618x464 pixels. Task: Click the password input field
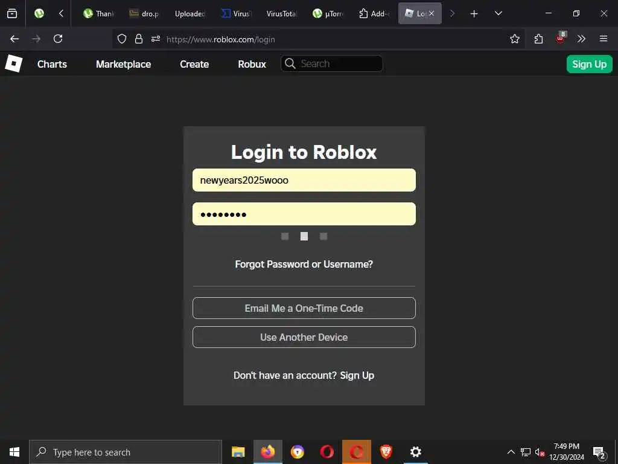(304, 214)
